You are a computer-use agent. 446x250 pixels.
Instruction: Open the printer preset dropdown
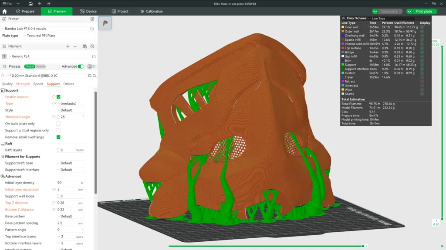pyautogui.click(x=45, y=29)
